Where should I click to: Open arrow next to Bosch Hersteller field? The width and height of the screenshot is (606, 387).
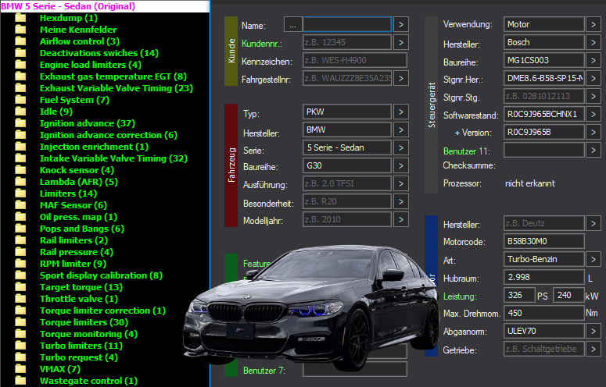pos(593,42)
